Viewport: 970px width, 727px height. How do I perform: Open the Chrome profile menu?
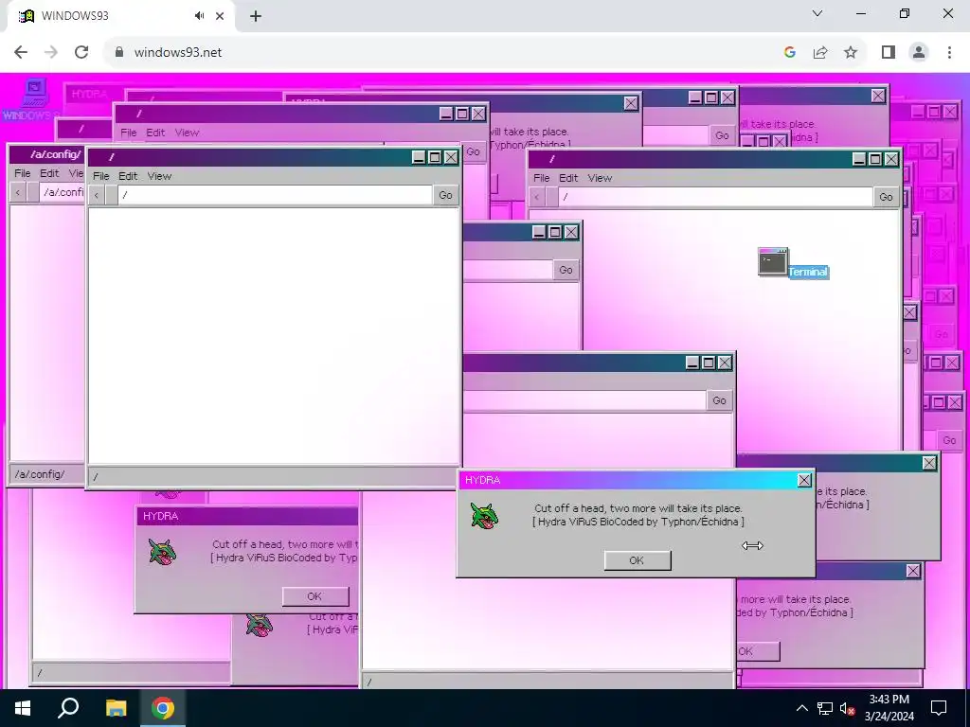pos(919,53)
